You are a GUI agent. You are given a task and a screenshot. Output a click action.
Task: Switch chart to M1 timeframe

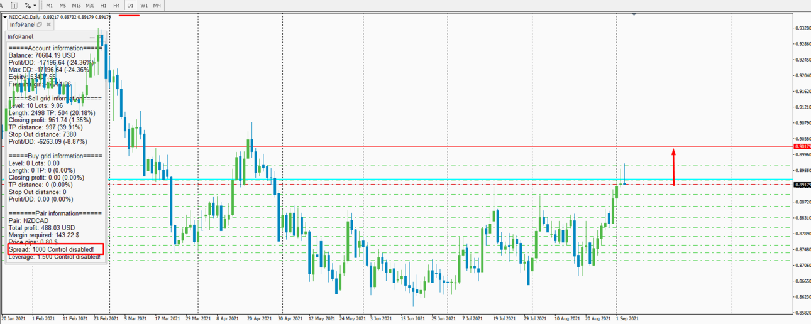(x=50, y=5)
